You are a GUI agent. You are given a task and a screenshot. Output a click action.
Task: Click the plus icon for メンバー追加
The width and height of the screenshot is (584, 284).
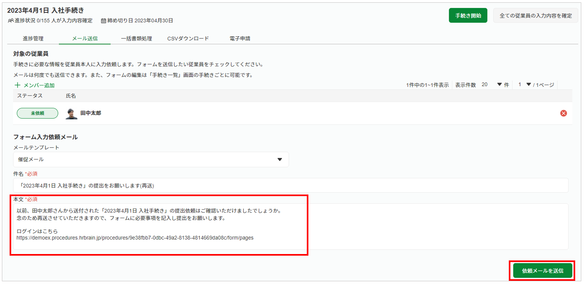17,85
